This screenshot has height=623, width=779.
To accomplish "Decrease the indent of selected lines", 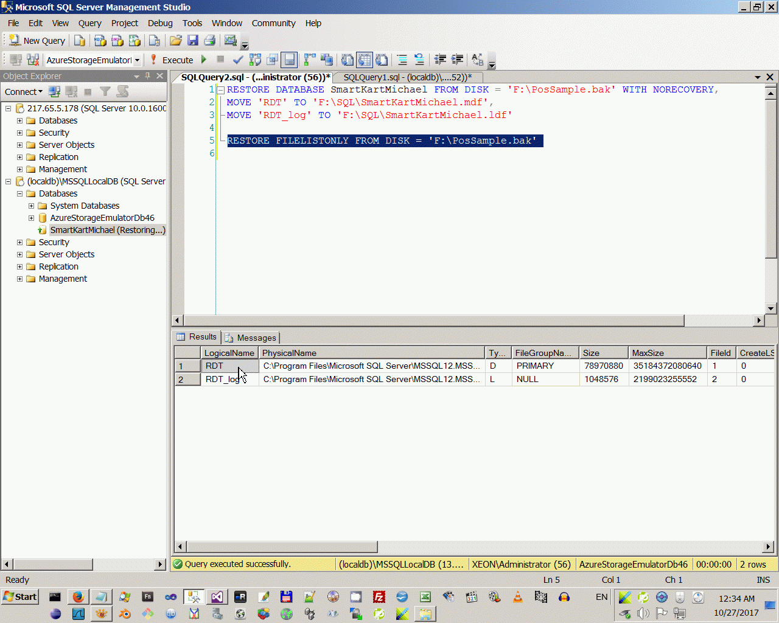I will tap(440, 60).
